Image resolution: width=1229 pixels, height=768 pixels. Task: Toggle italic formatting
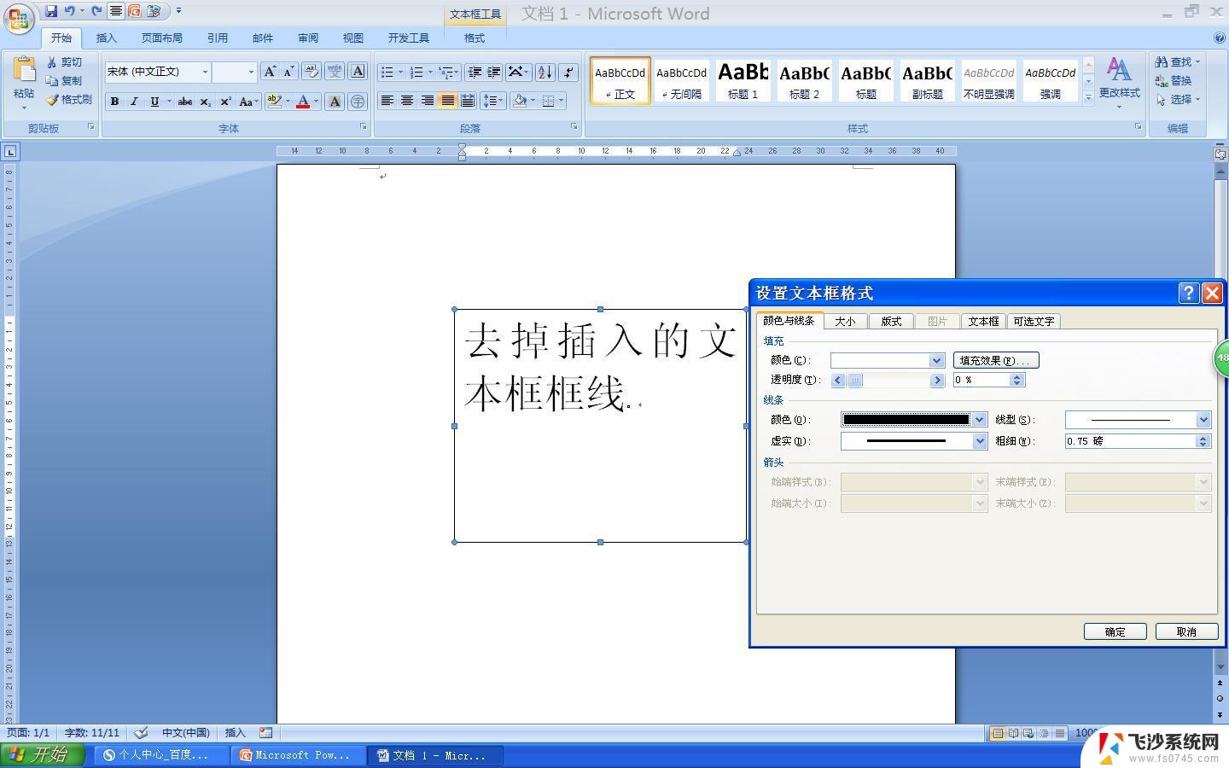[134, 102]
